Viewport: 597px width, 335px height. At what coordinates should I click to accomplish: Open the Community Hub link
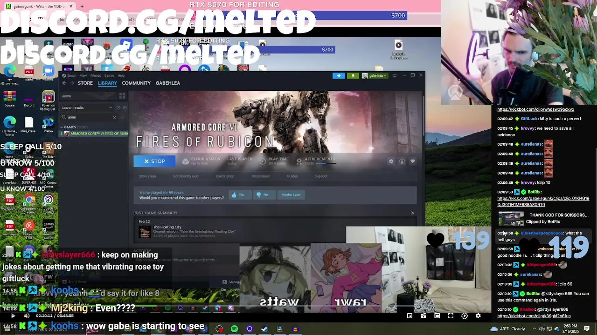[x=186, y=176]
